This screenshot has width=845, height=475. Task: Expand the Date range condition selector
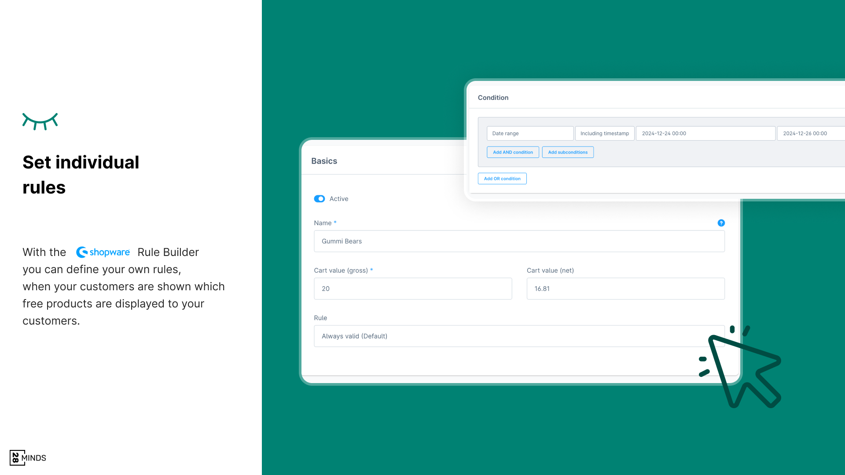point(529,133)
